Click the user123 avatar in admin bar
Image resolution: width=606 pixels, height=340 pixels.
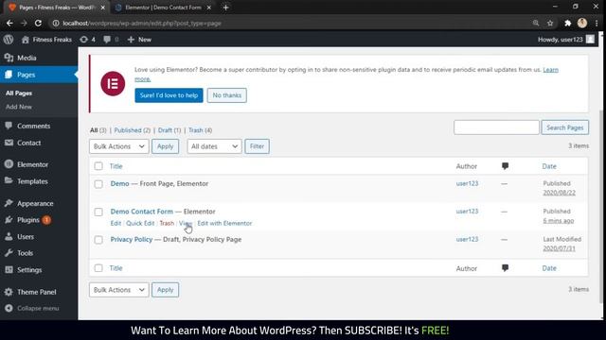(x=590, y=40)
